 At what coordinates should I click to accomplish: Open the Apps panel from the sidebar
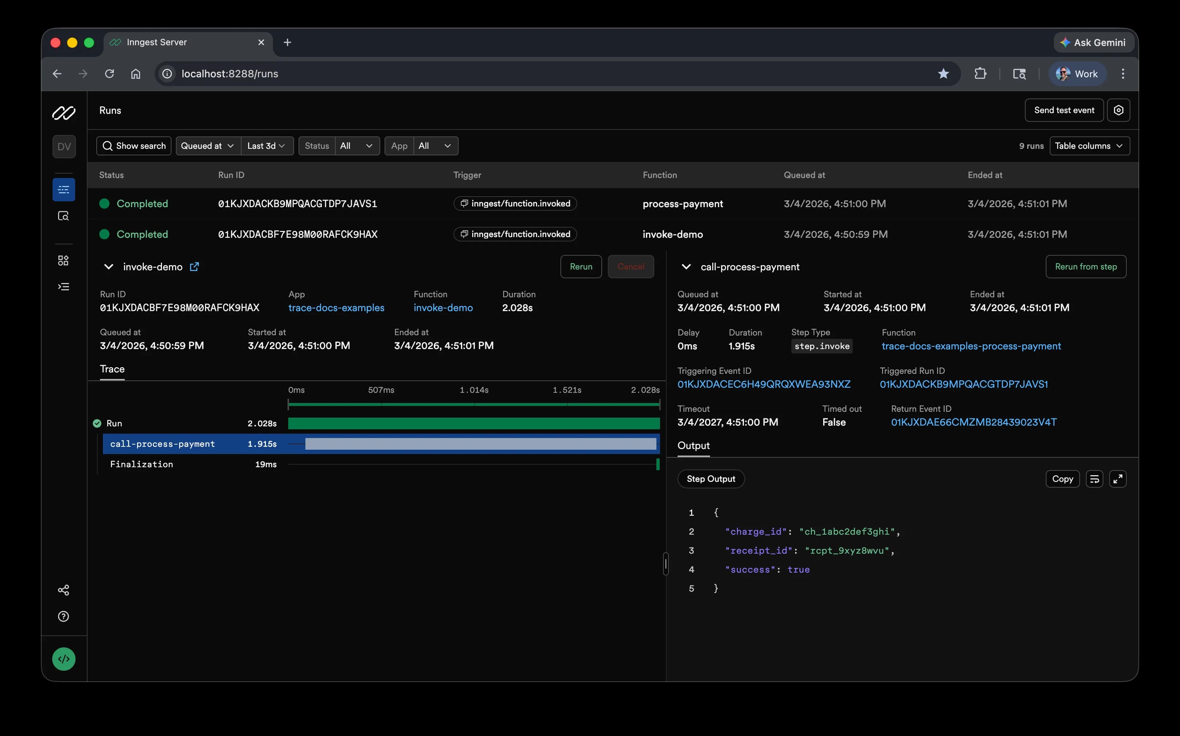tap(64, 260)
